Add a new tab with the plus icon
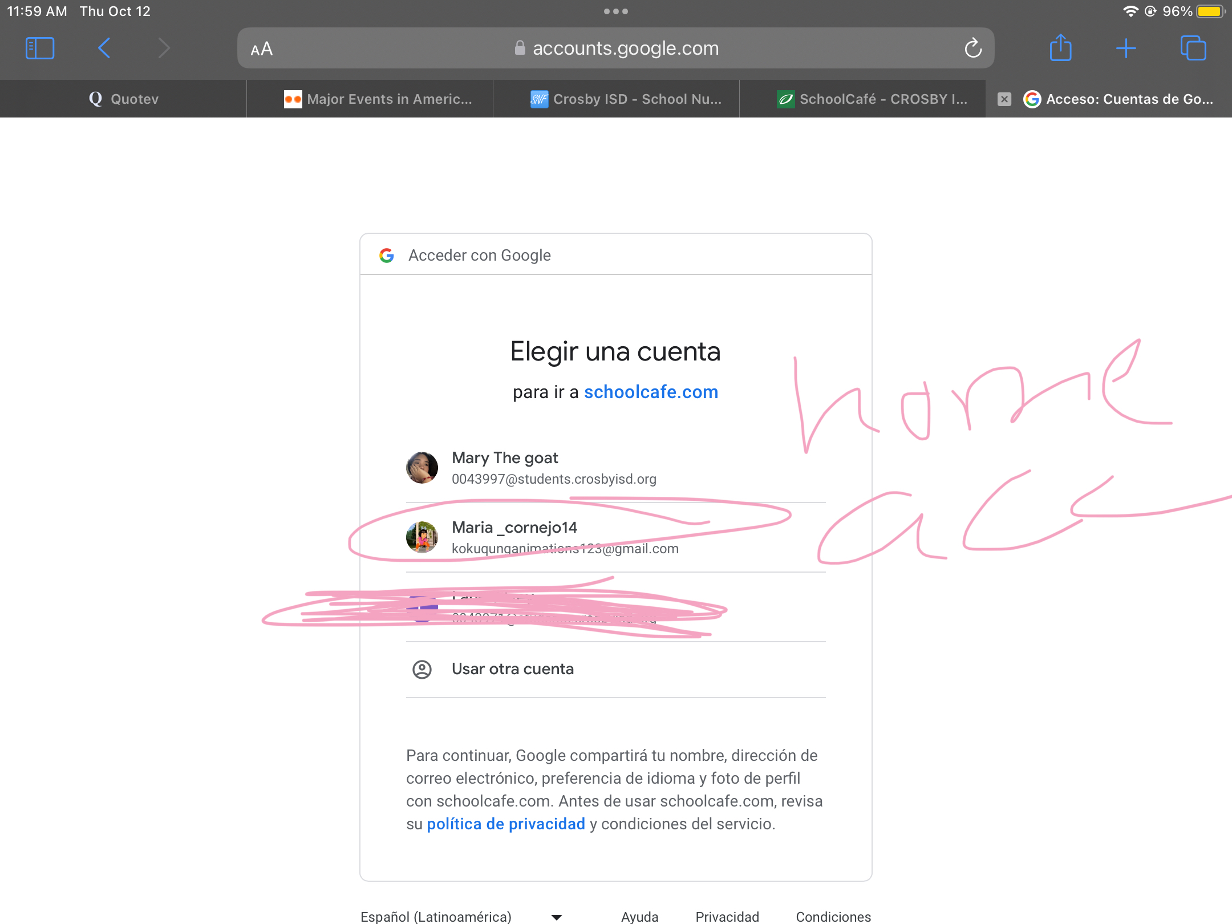Screen dimensions: 1232x924 click(1126, 48)
